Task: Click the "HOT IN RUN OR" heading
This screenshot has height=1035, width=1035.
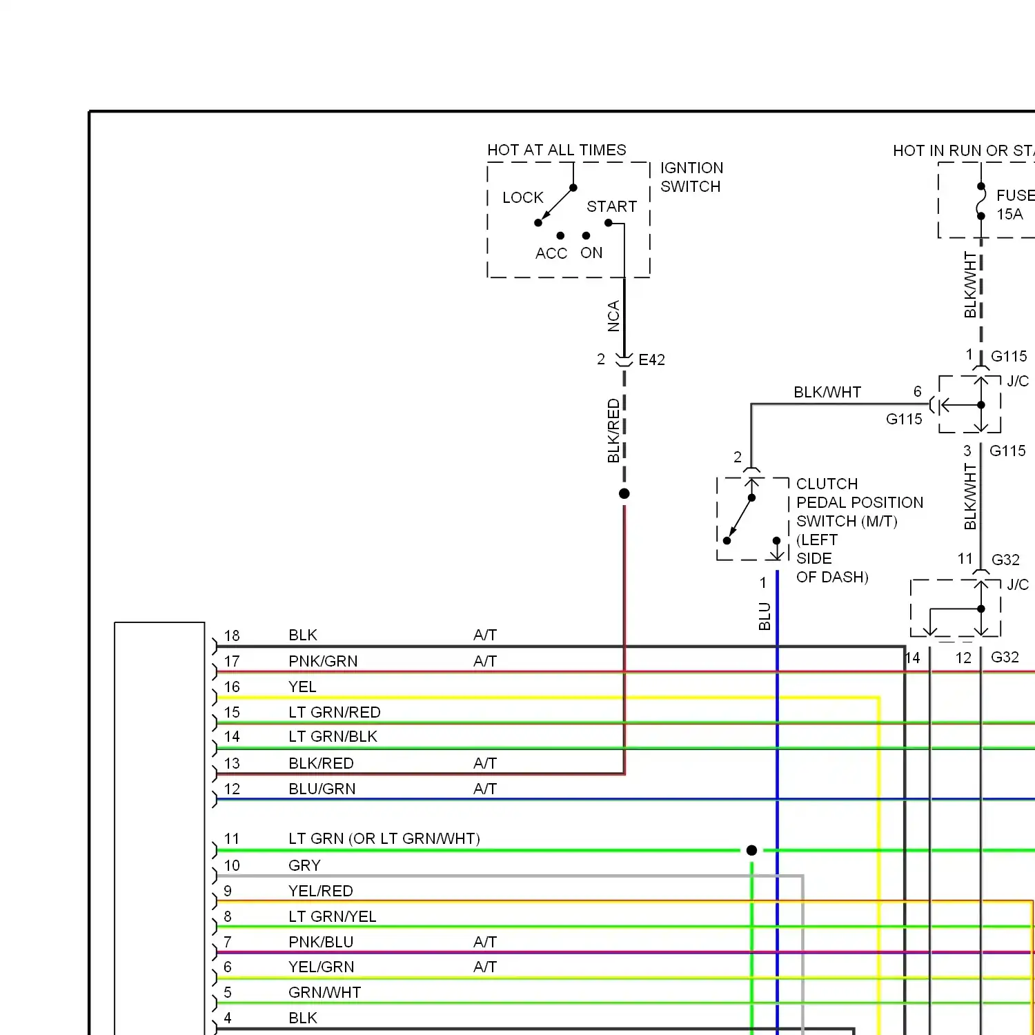Action: click(951, 150)
